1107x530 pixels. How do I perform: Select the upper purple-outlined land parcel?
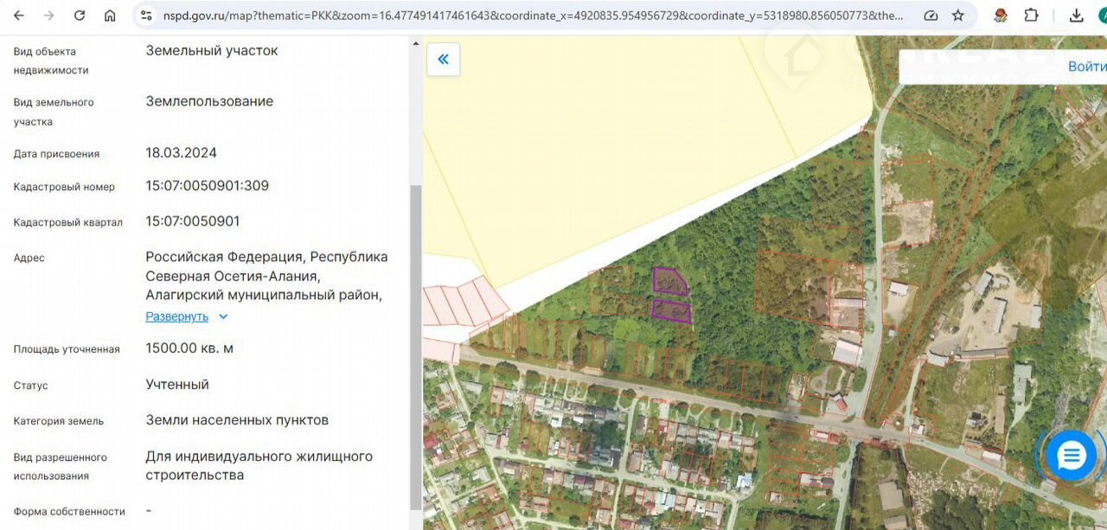click(669, 281)
